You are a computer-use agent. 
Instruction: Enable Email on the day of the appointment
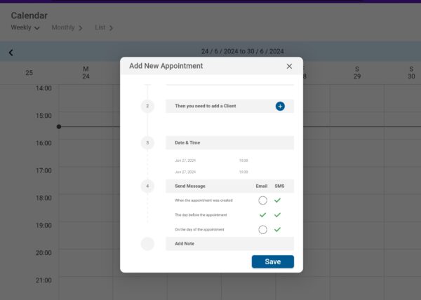(262, 229)
